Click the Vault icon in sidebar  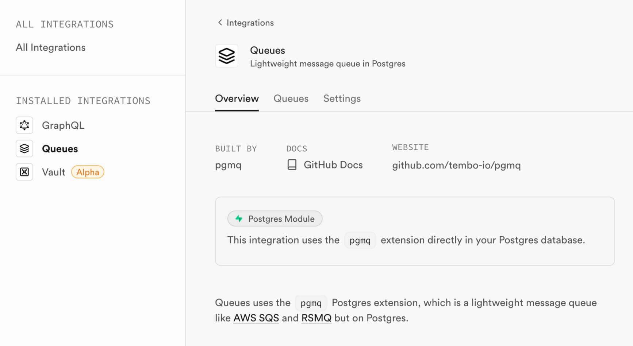(x=24, y=172)
